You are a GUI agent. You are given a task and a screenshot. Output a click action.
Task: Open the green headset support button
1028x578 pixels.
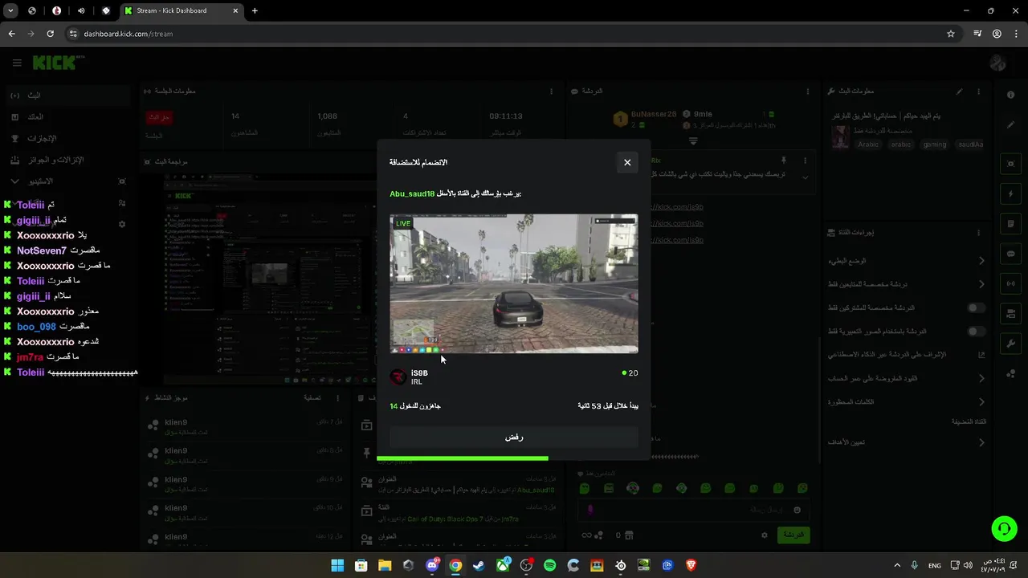point(1004,528)
